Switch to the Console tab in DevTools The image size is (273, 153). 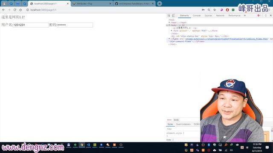tap(197, 16)
